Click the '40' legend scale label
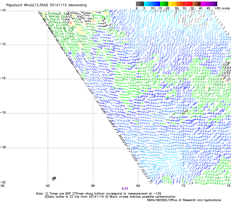231x202 pixels. pos(200,8)
